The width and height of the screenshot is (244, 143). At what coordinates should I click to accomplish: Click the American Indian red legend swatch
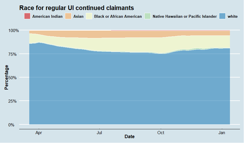tap(27, 16)
